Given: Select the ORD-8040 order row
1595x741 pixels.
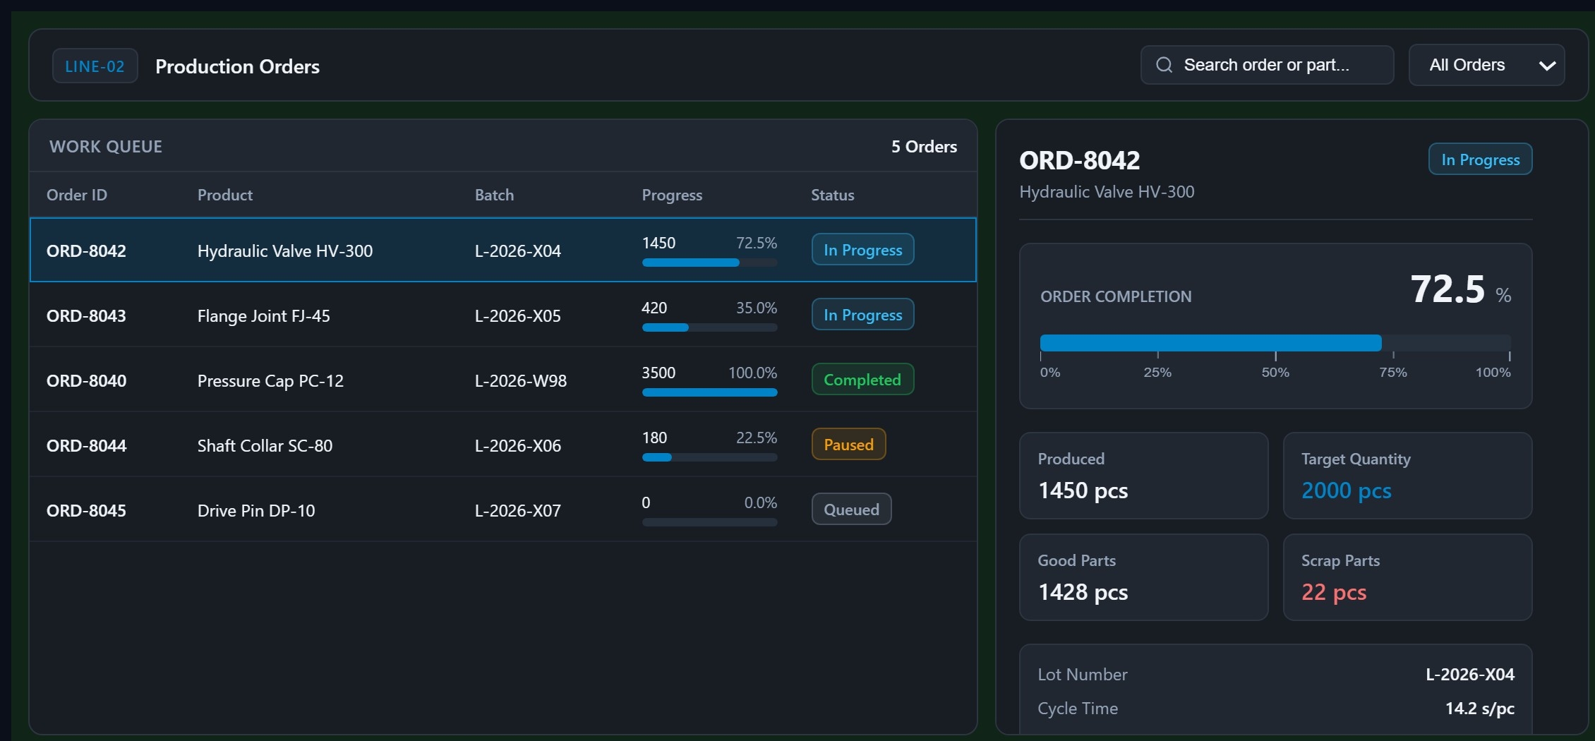Looking at the screenshot, I should coord(503,380).
